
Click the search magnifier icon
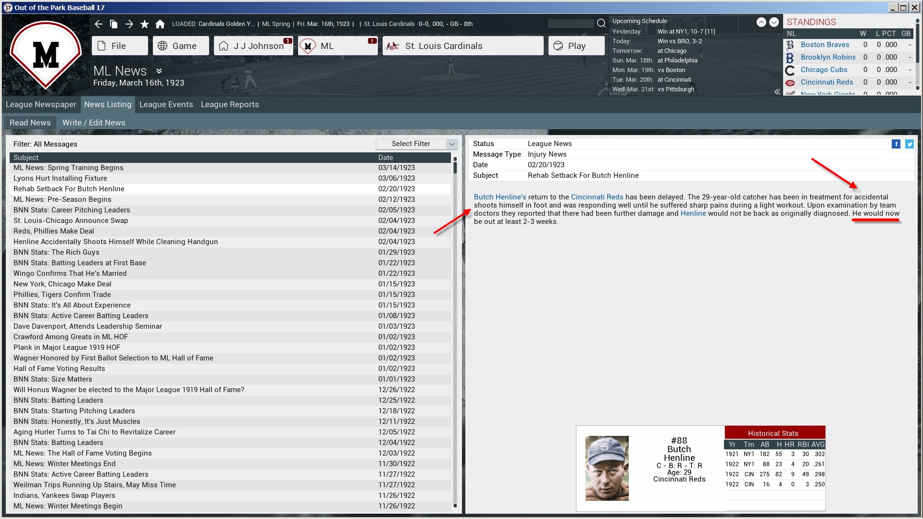[601, 23]
